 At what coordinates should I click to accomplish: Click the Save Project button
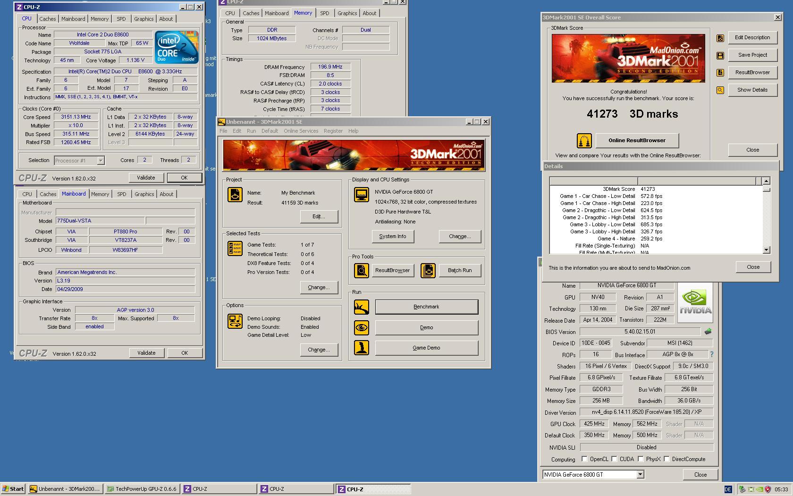[752, 55]
